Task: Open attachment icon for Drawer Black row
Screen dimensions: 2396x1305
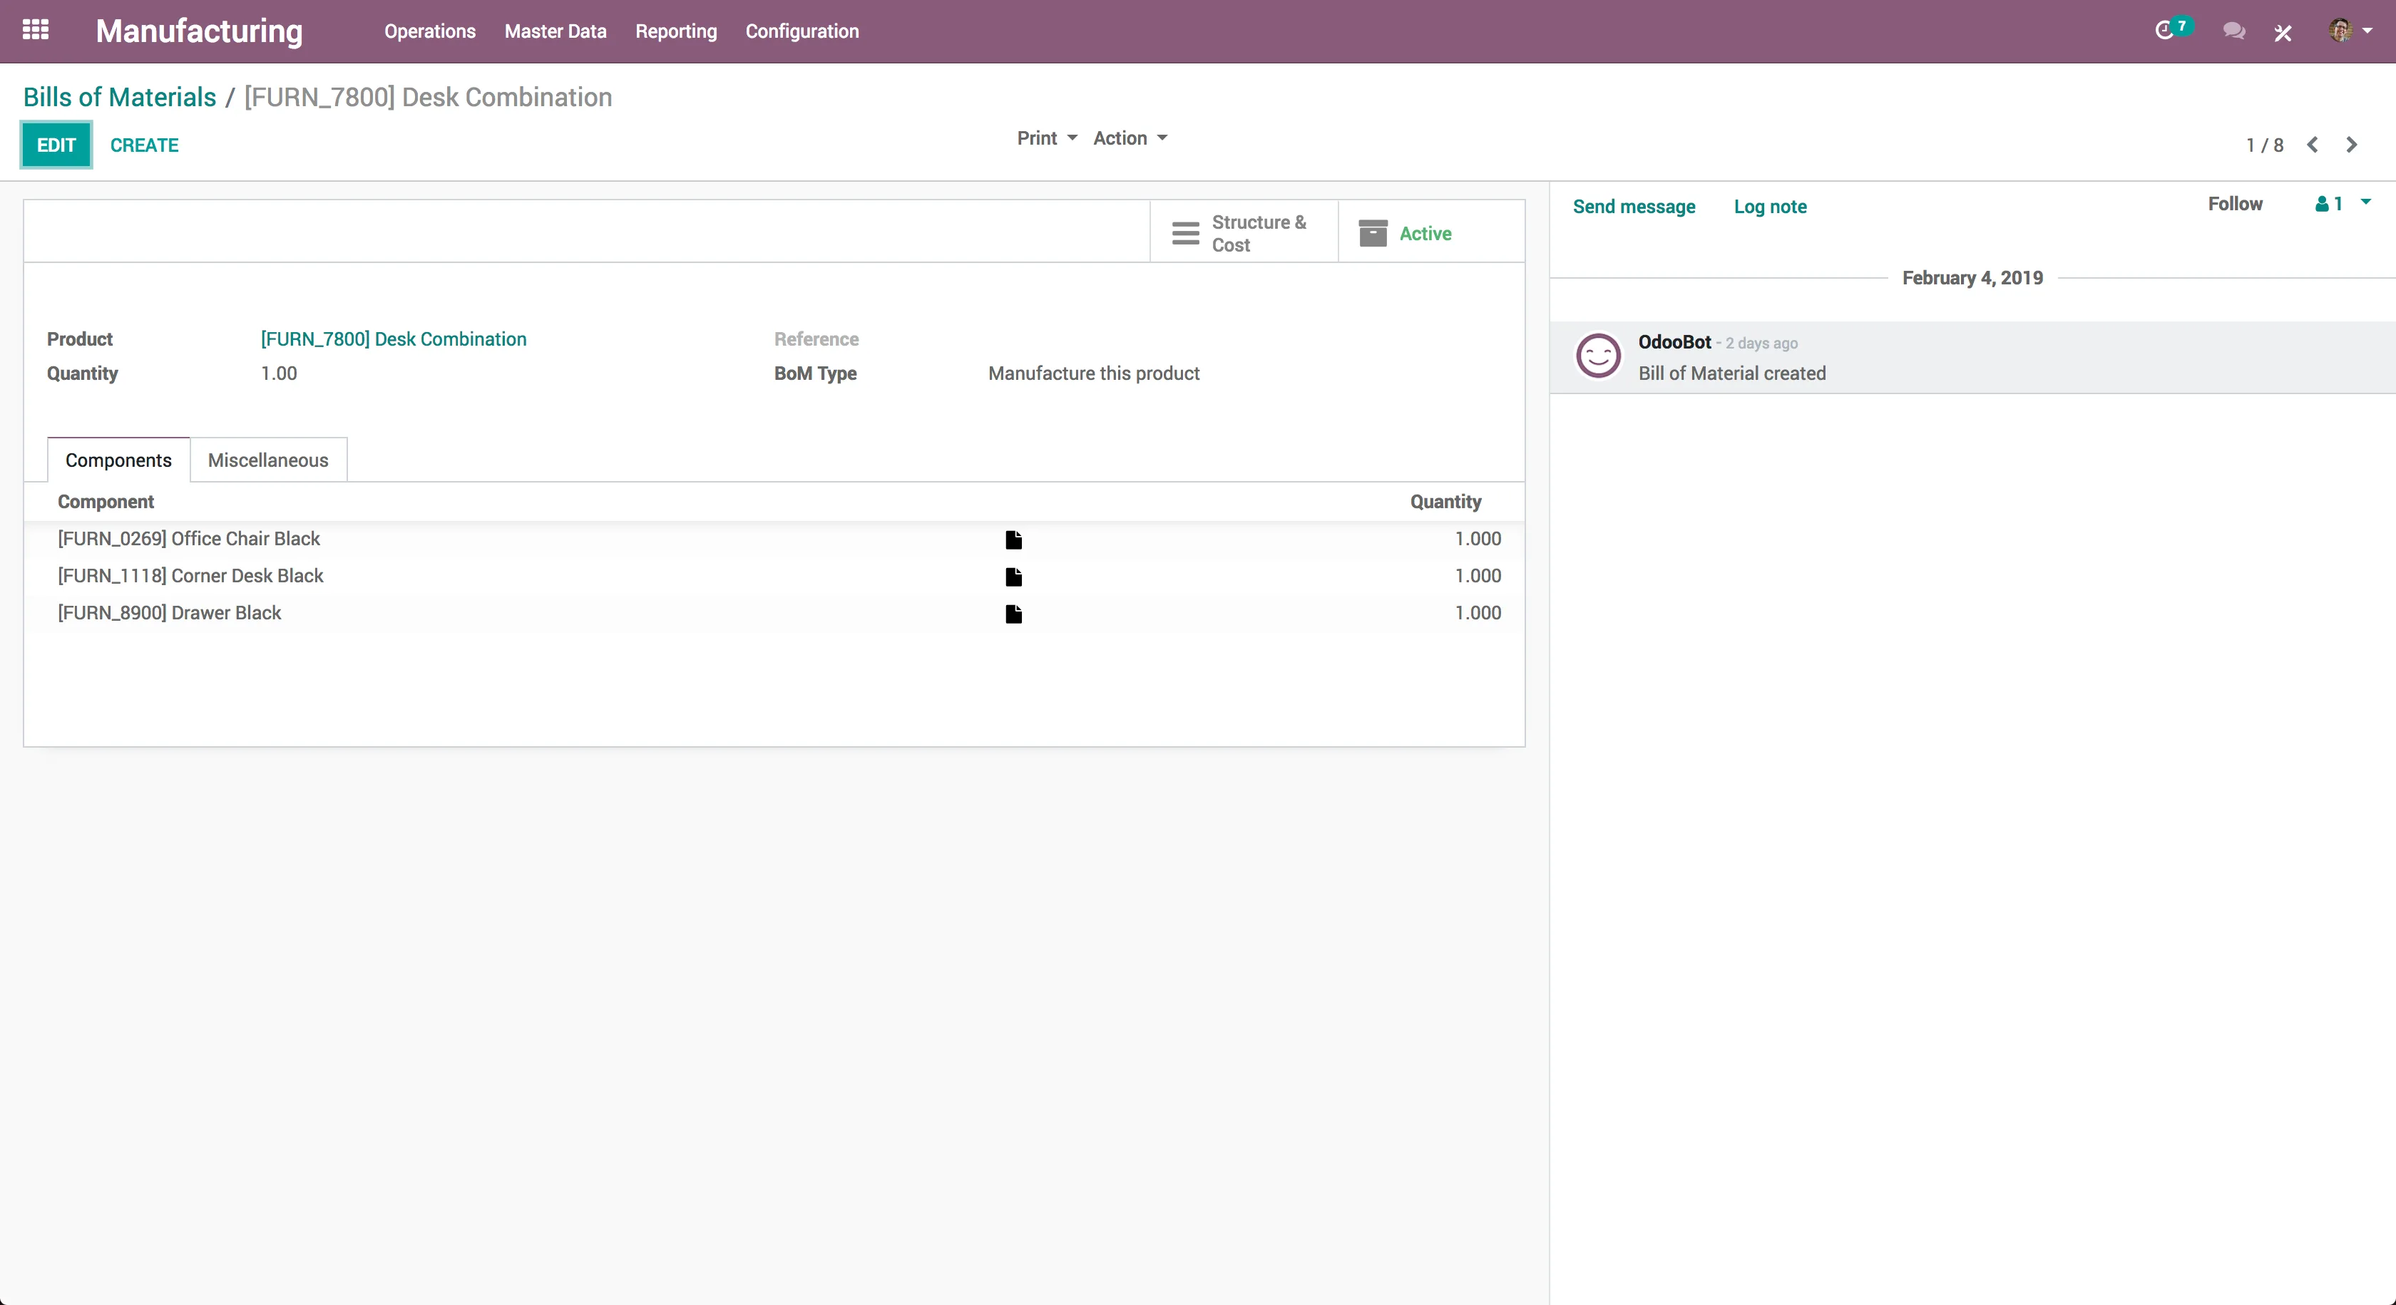Action: tap(1014, 614)
